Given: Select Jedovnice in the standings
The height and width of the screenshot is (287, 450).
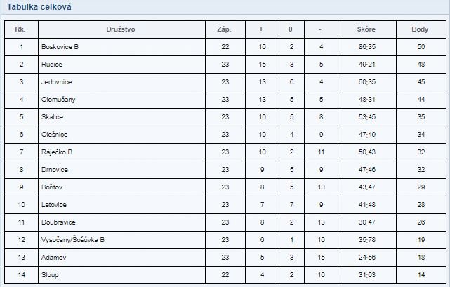Looking at the screenshot, I should [x=57, y=82].
